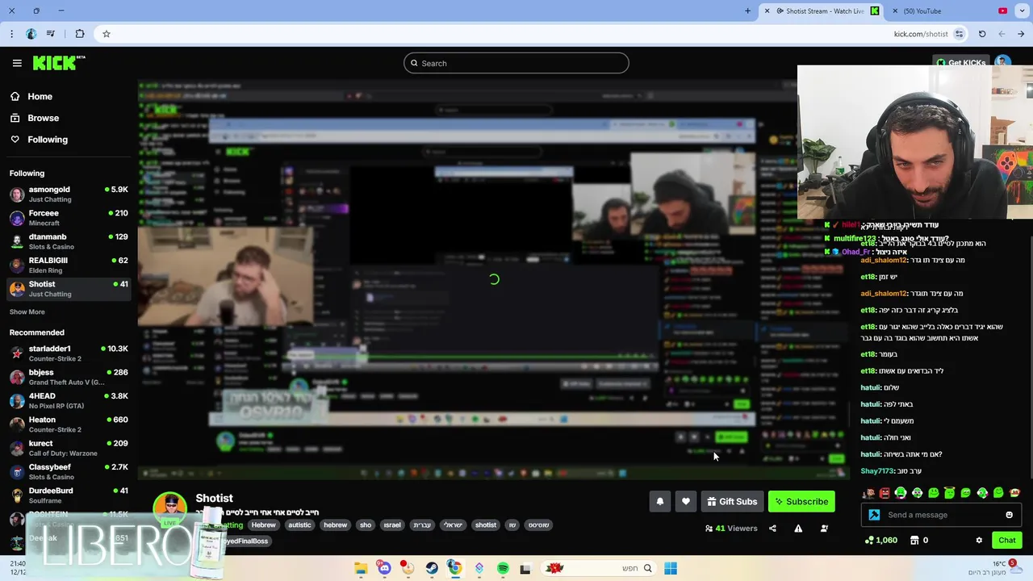Open the user list icon beside warning icon
1033x581 pixels.
[824, 529]
